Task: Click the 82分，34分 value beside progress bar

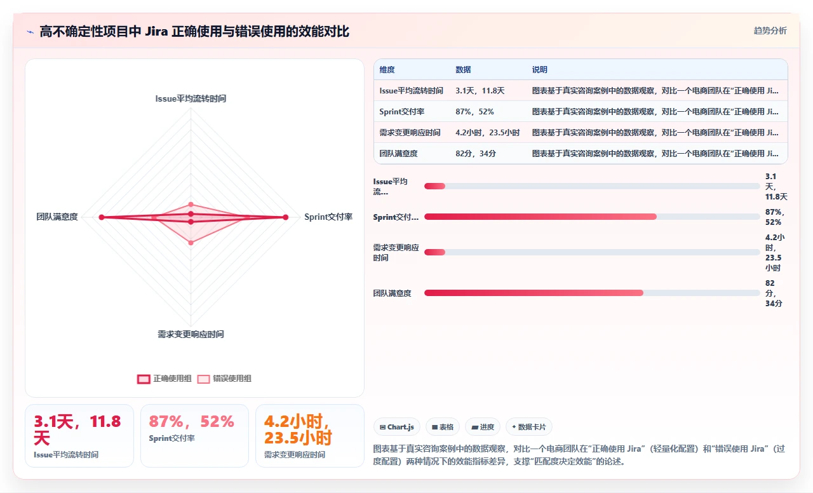Action: click(774, 293)
